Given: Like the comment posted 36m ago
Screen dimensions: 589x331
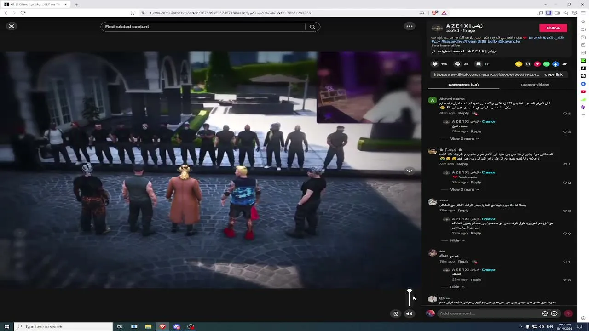Looking at the screenshot, I should [x=565, y=262].
